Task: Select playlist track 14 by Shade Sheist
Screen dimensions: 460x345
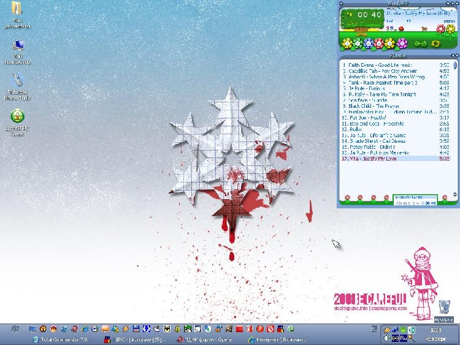Action: (x=396, y=141)
